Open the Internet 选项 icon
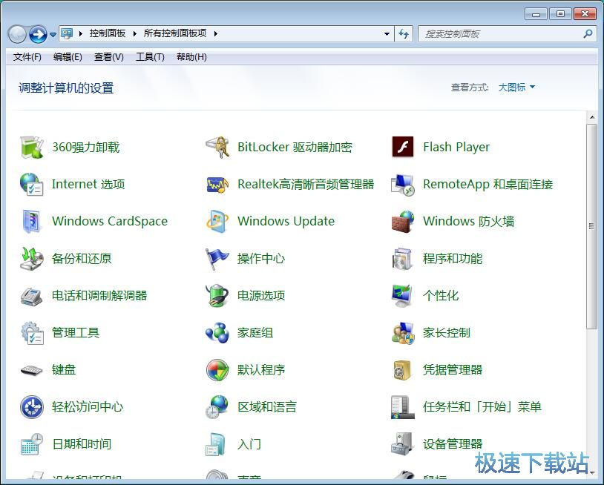Screen dimensions: 604x485 point(32,184)
